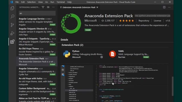The height and width of the screenshot is (102, 182).
Task: Select Custom Editor Background entry
Action: [37, 91]
